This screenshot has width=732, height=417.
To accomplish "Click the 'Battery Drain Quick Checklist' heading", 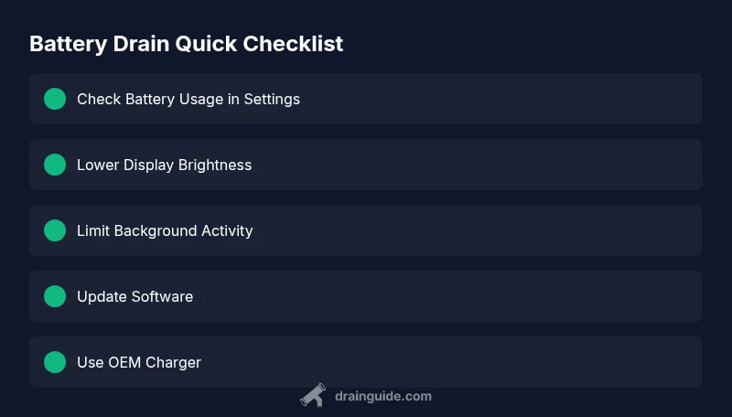I will coord(186,43).
